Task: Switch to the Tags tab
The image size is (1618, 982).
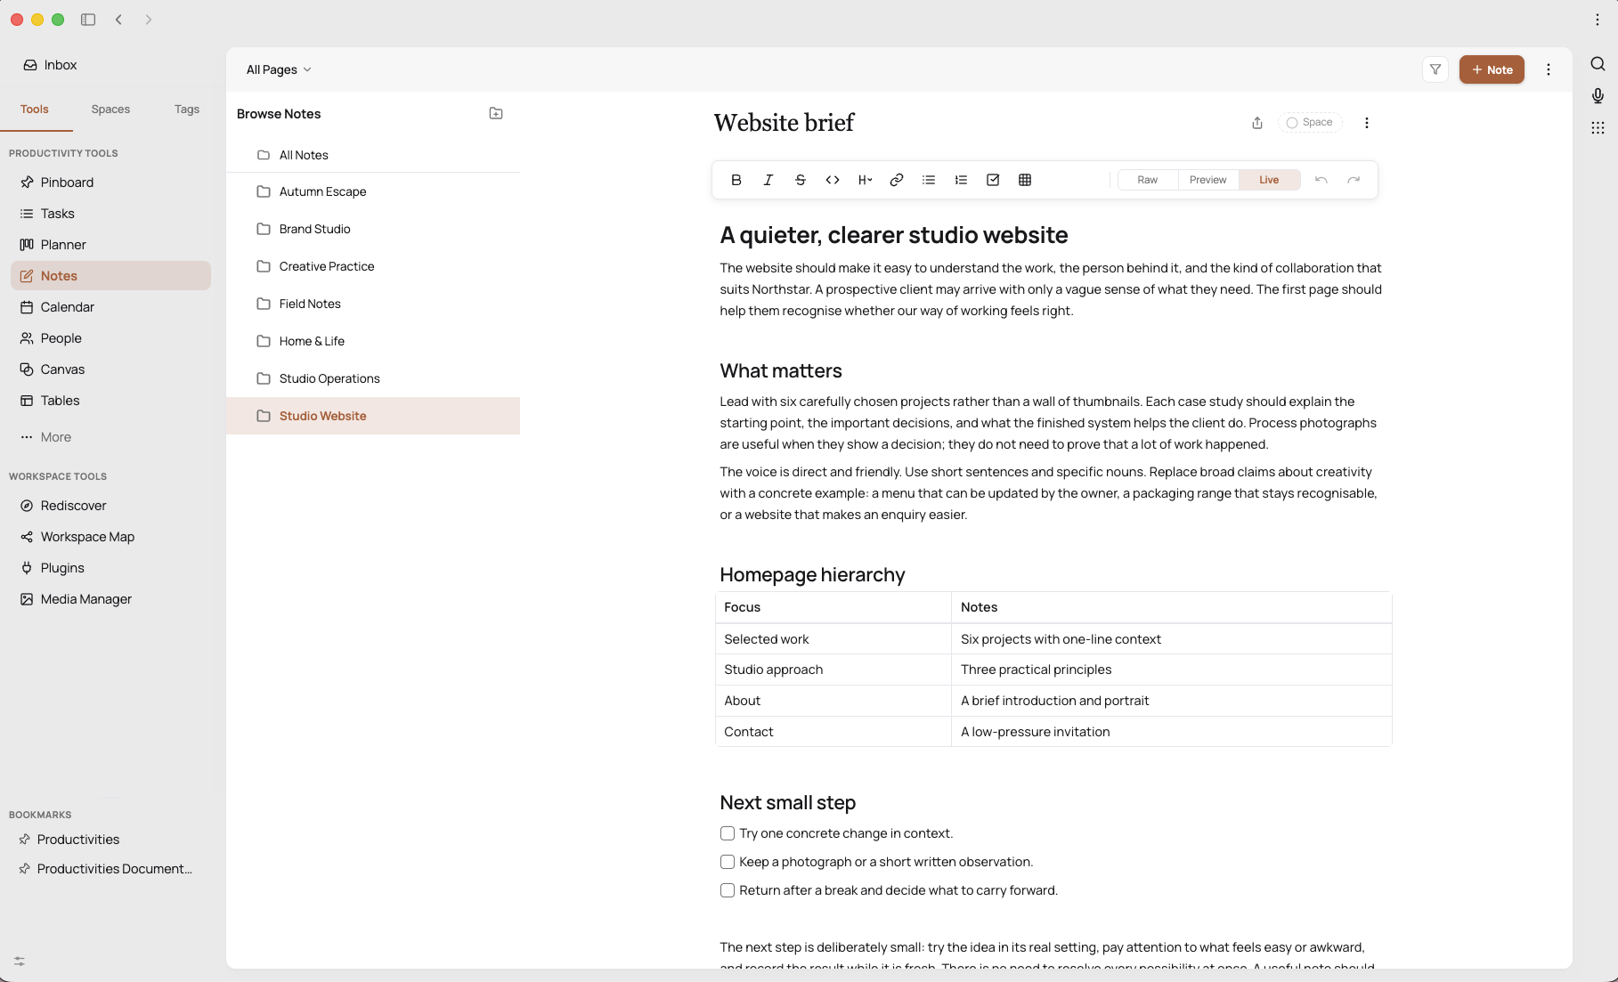Action: click(187, 110)
